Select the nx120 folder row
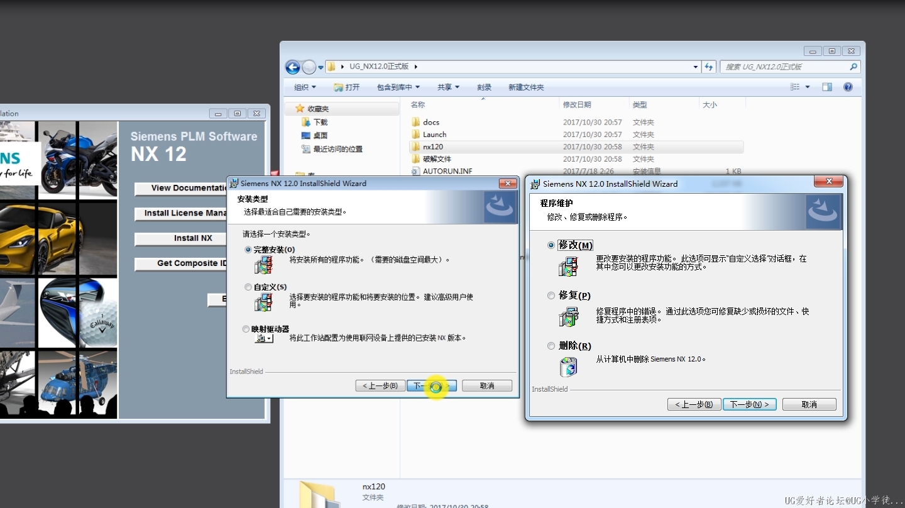The image size is (905, 508). coord(576,146)
